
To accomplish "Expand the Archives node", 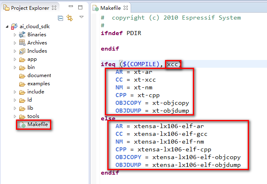I will (x=15, y=43).
